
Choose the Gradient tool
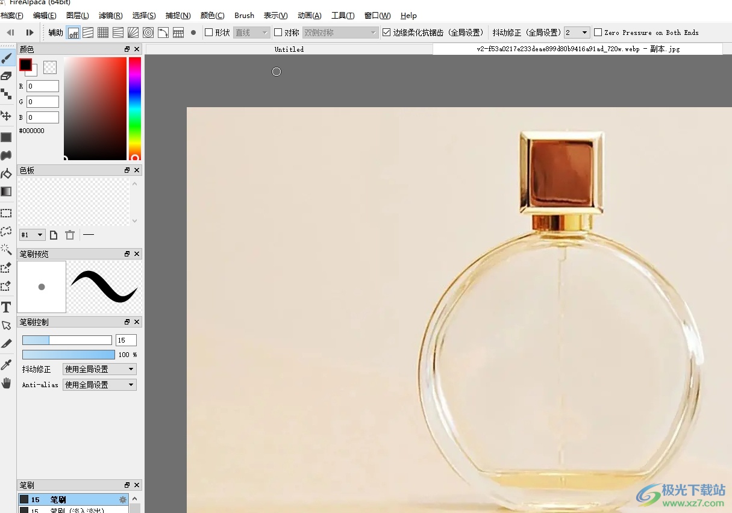[x=6, y=191]
